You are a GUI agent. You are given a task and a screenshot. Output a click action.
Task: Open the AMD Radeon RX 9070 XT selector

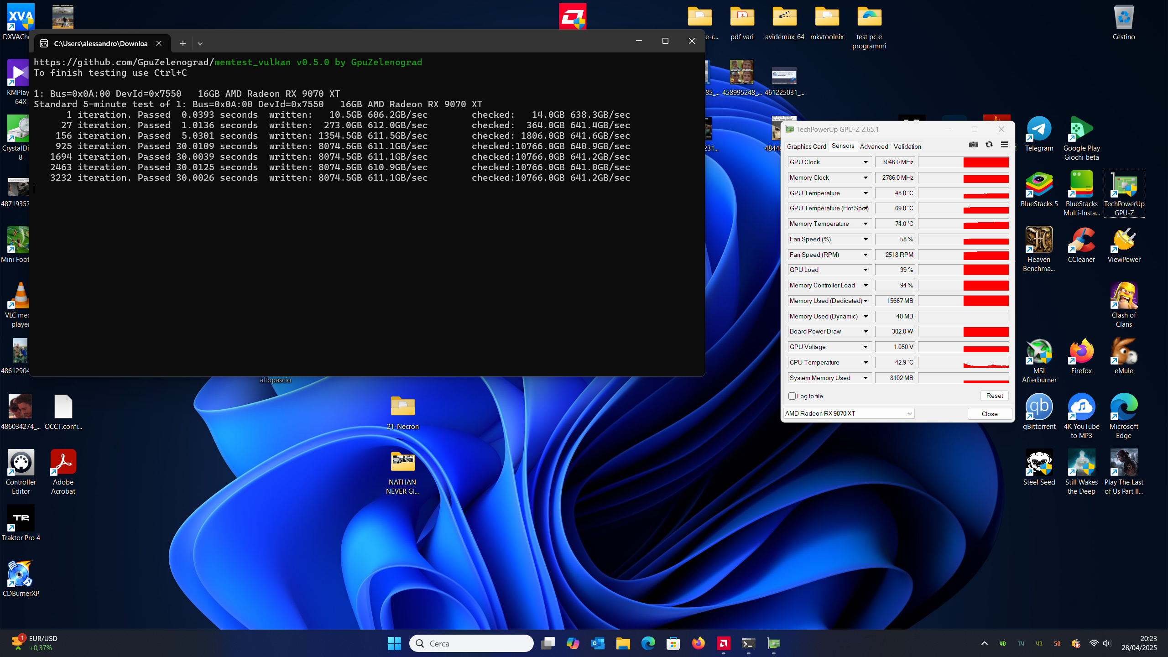pyautogui.click(x=849, y=413)
